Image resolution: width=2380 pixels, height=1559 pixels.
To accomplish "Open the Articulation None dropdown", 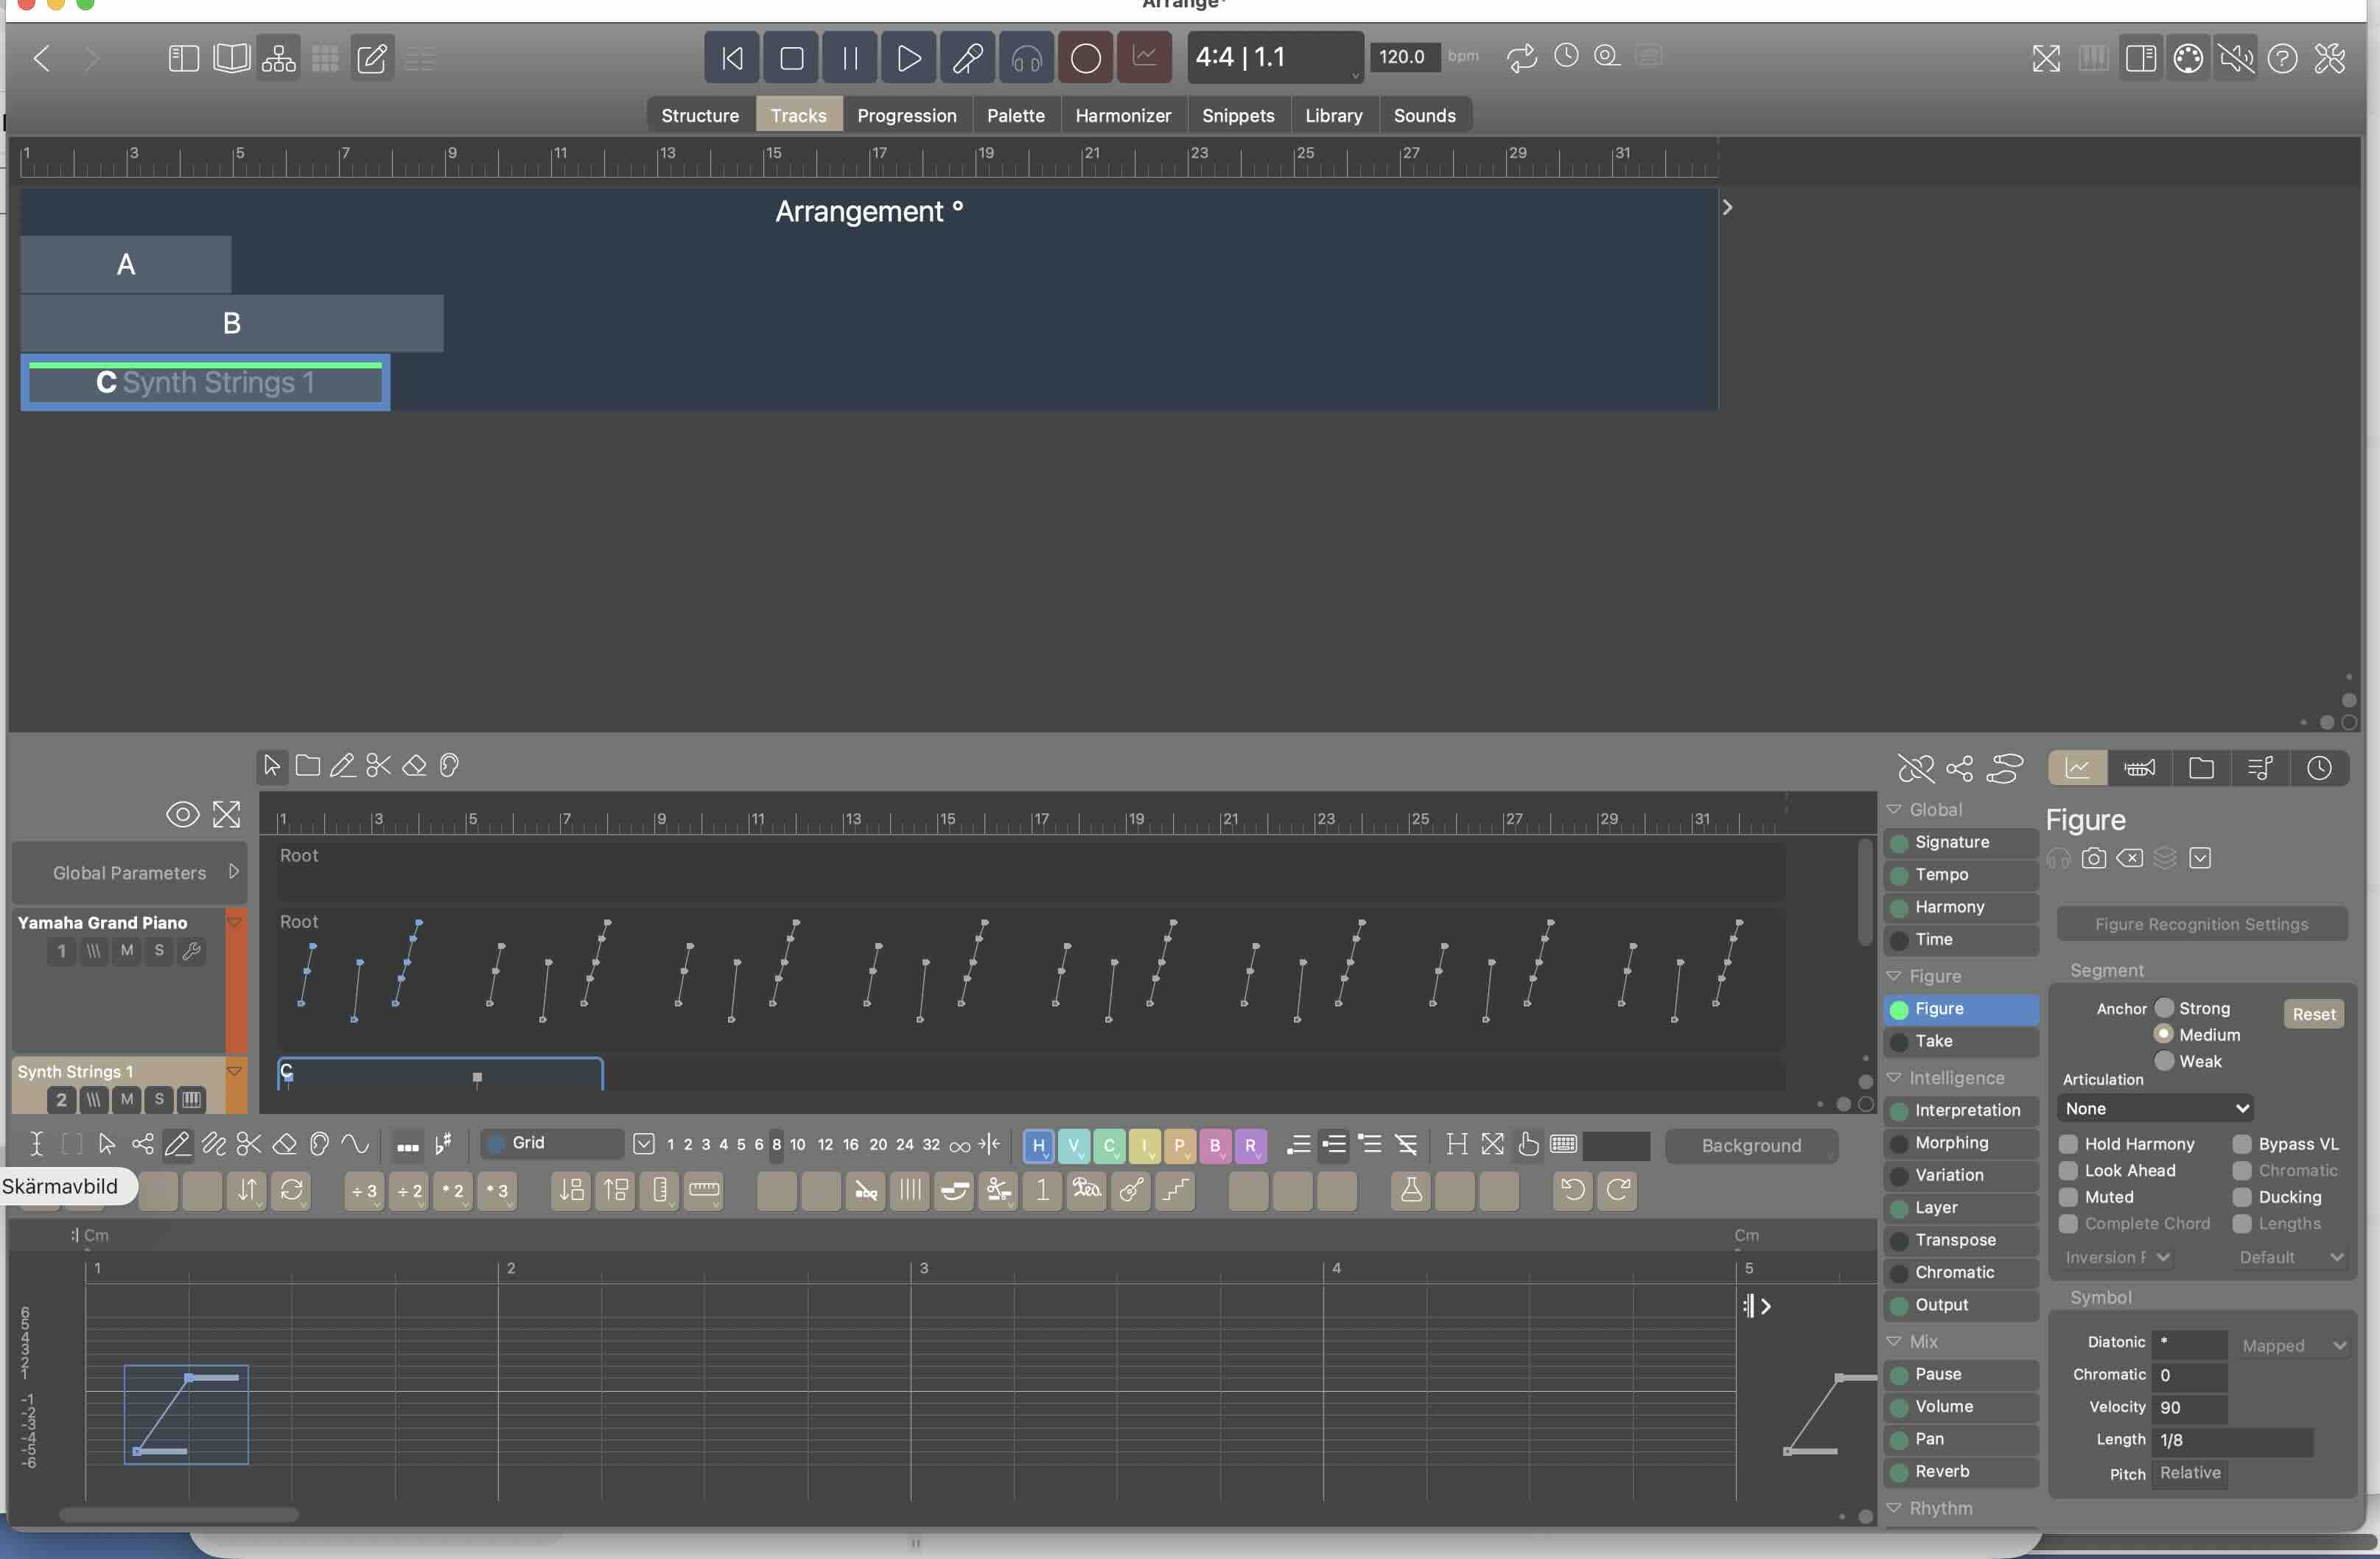I will coord(2155,1108).
